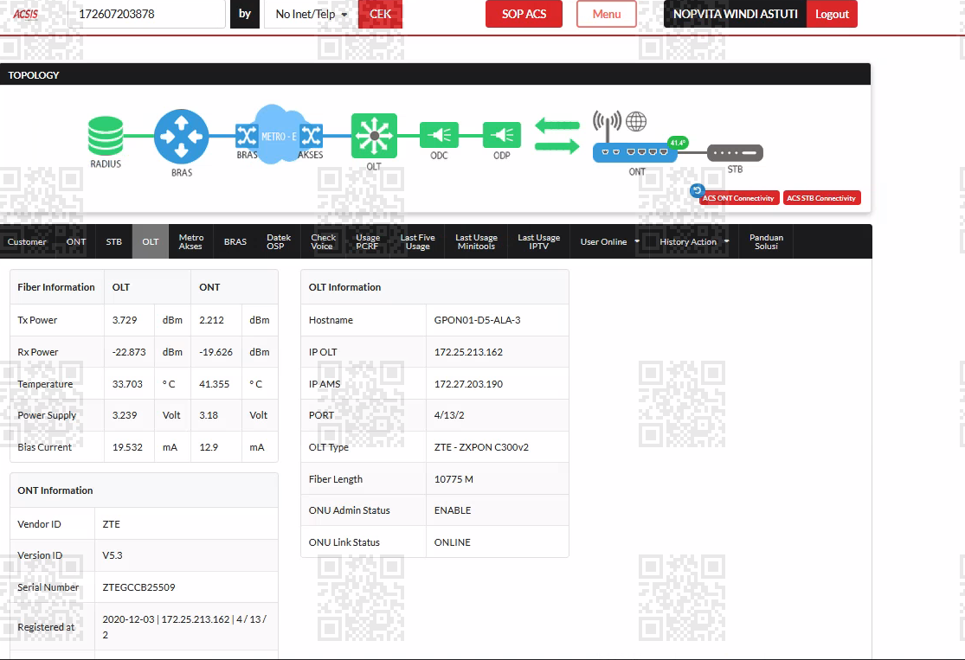Click the OLT Power Supply value 3.239

(x=125, y=415)
